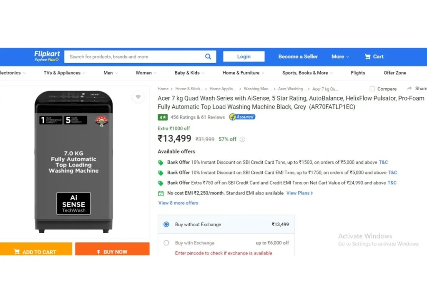Click the Flipkart Assured badge
427x284 pixels.
(x=242, y=117)
